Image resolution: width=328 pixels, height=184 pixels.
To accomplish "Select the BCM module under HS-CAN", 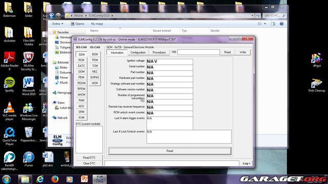I will pos(95,54).
